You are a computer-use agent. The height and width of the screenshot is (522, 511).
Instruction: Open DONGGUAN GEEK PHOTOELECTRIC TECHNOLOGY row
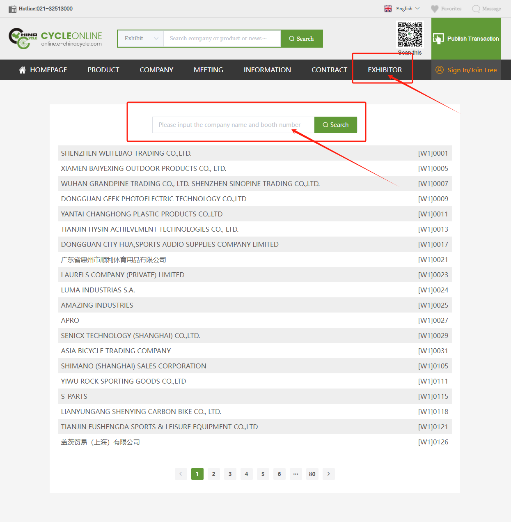[254, 199]
